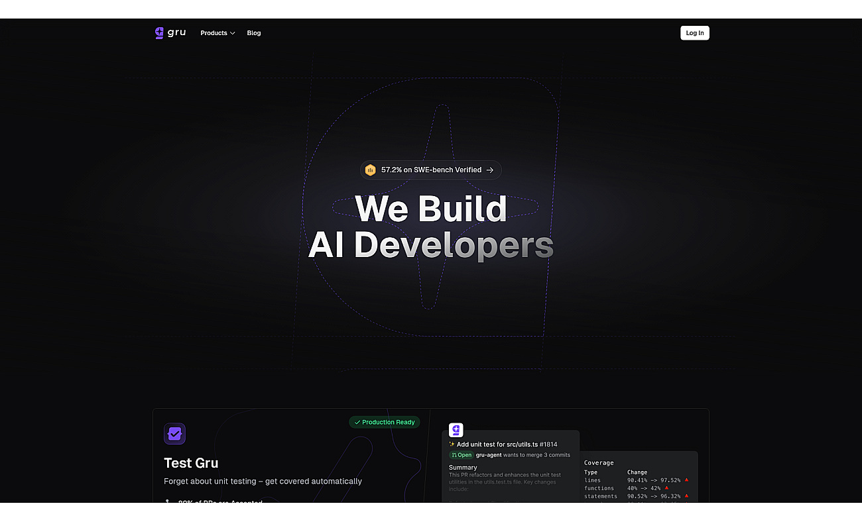Click the Coverage heading in table
862x522 pixels.
coord(599,463)
